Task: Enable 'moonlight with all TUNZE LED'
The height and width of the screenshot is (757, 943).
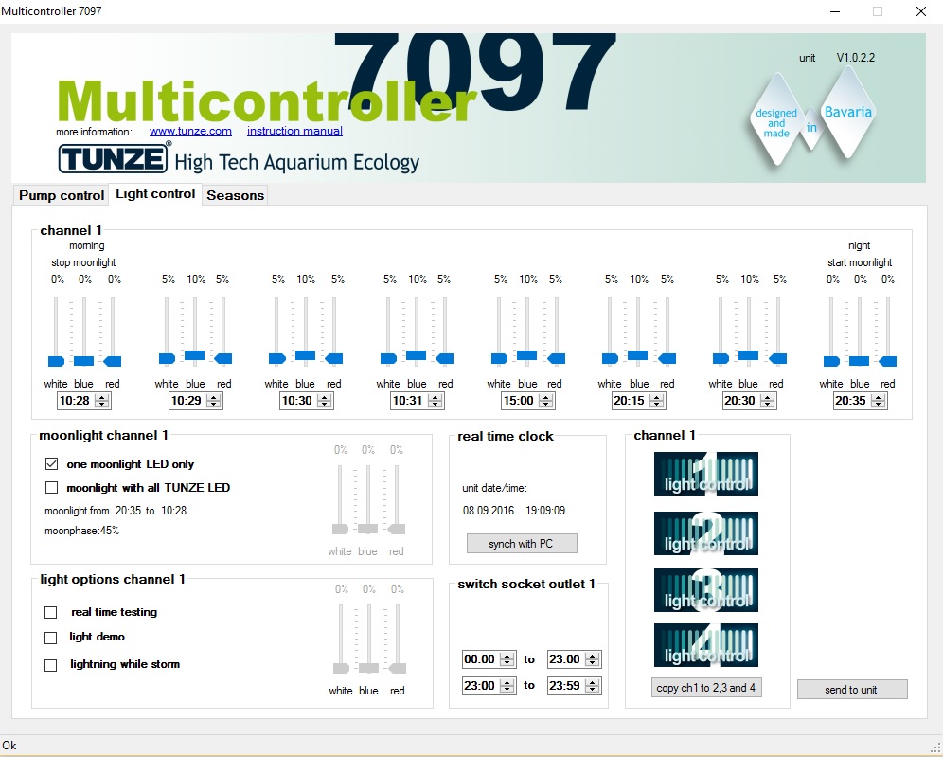Action: point(52,487)
